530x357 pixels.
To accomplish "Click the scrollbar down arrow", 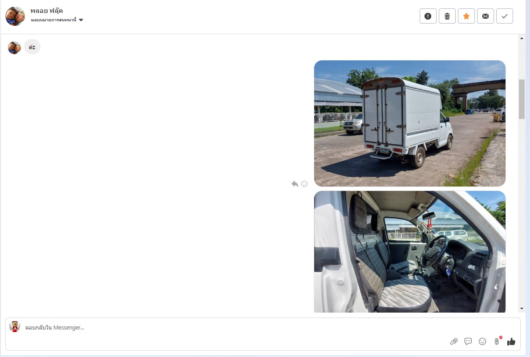I will coord(522,309).
